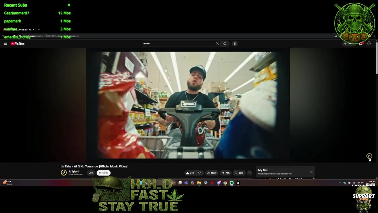The image size is (378, 213).
Task: Switch to Google Chrome on taskbar
Action: click(225, 183)
